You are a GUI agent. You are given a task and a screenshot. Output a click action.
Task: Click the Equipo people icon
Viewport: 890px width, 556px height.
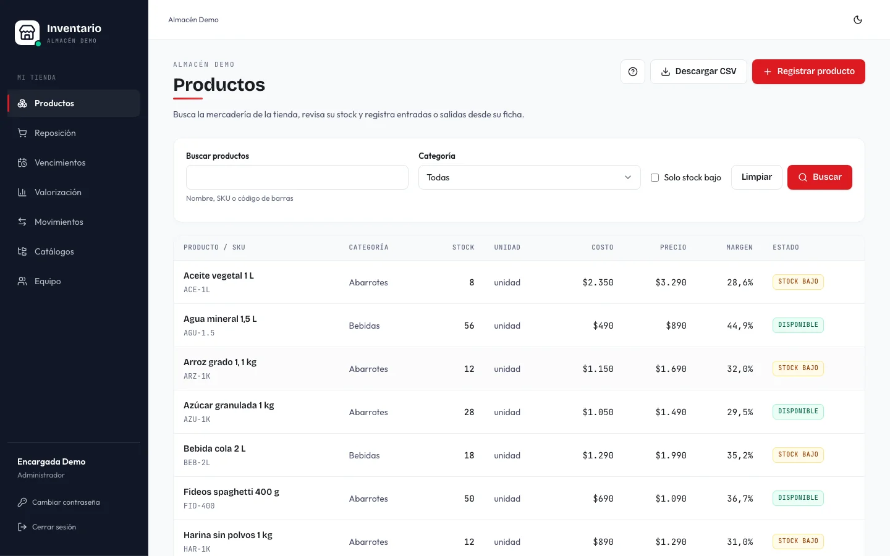click(x=22, y=281)
